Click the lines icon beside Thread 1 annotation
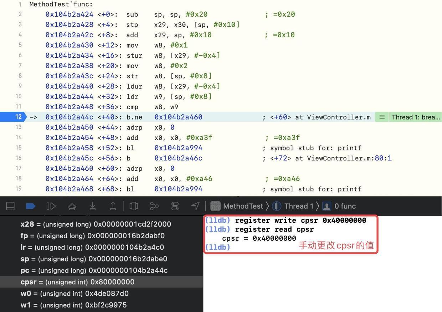 tap(382, 117)
